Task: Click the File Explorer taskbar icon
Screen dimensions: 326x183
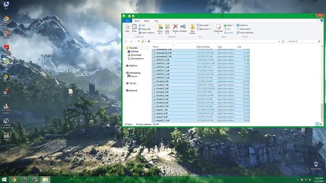Action: coord(45,179)
